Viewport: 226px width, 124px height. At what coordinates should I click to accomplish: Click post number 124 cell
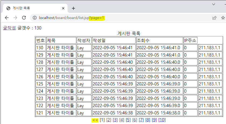[x=41, y=91]
